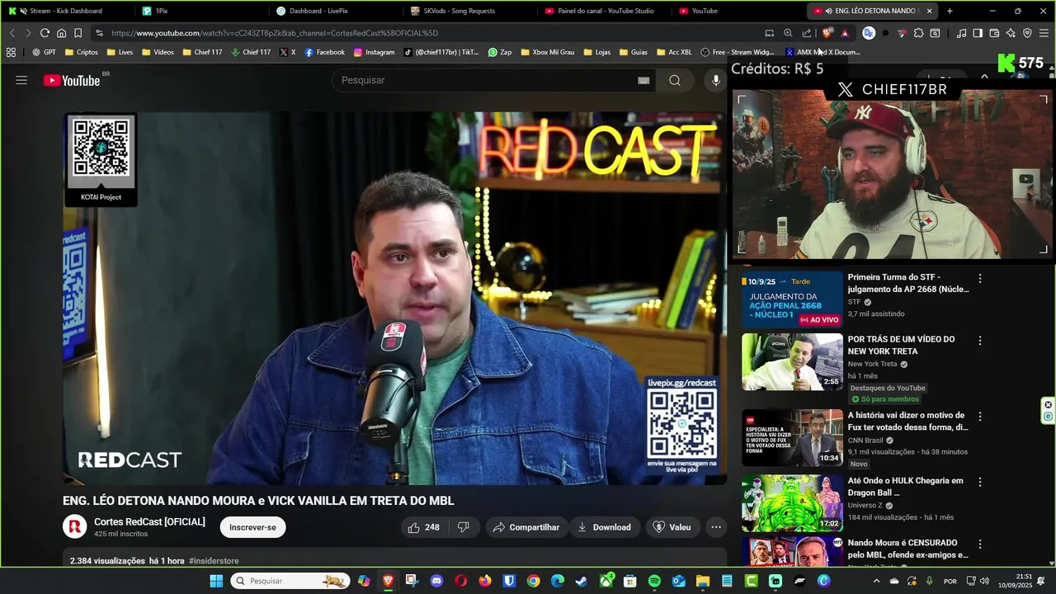The height and width of the screenshot is (594, 1056).
Task: Open options for Nando Moura é CENSURADO video
Action: 980,544
